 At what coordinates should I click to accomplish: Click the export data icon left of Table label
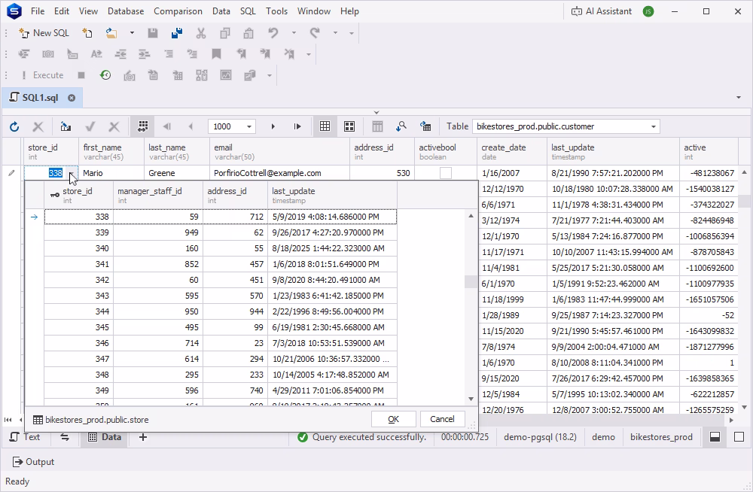click(x=425, y=126)
